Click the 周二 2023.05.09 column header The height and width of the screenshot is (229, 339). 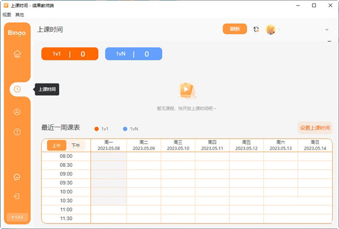144,146
